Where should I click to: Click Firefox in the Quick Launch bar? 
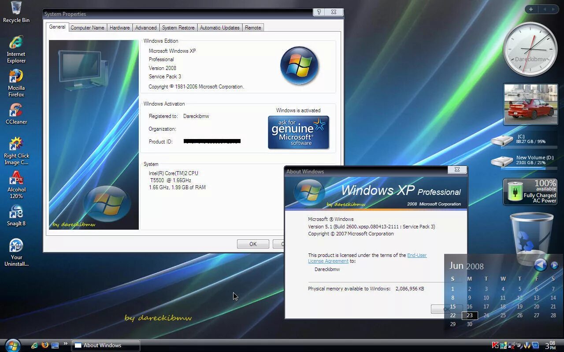[x=45, y=345]
